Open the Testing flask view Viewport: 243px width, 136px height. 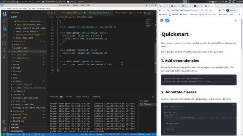click(4, 50)
